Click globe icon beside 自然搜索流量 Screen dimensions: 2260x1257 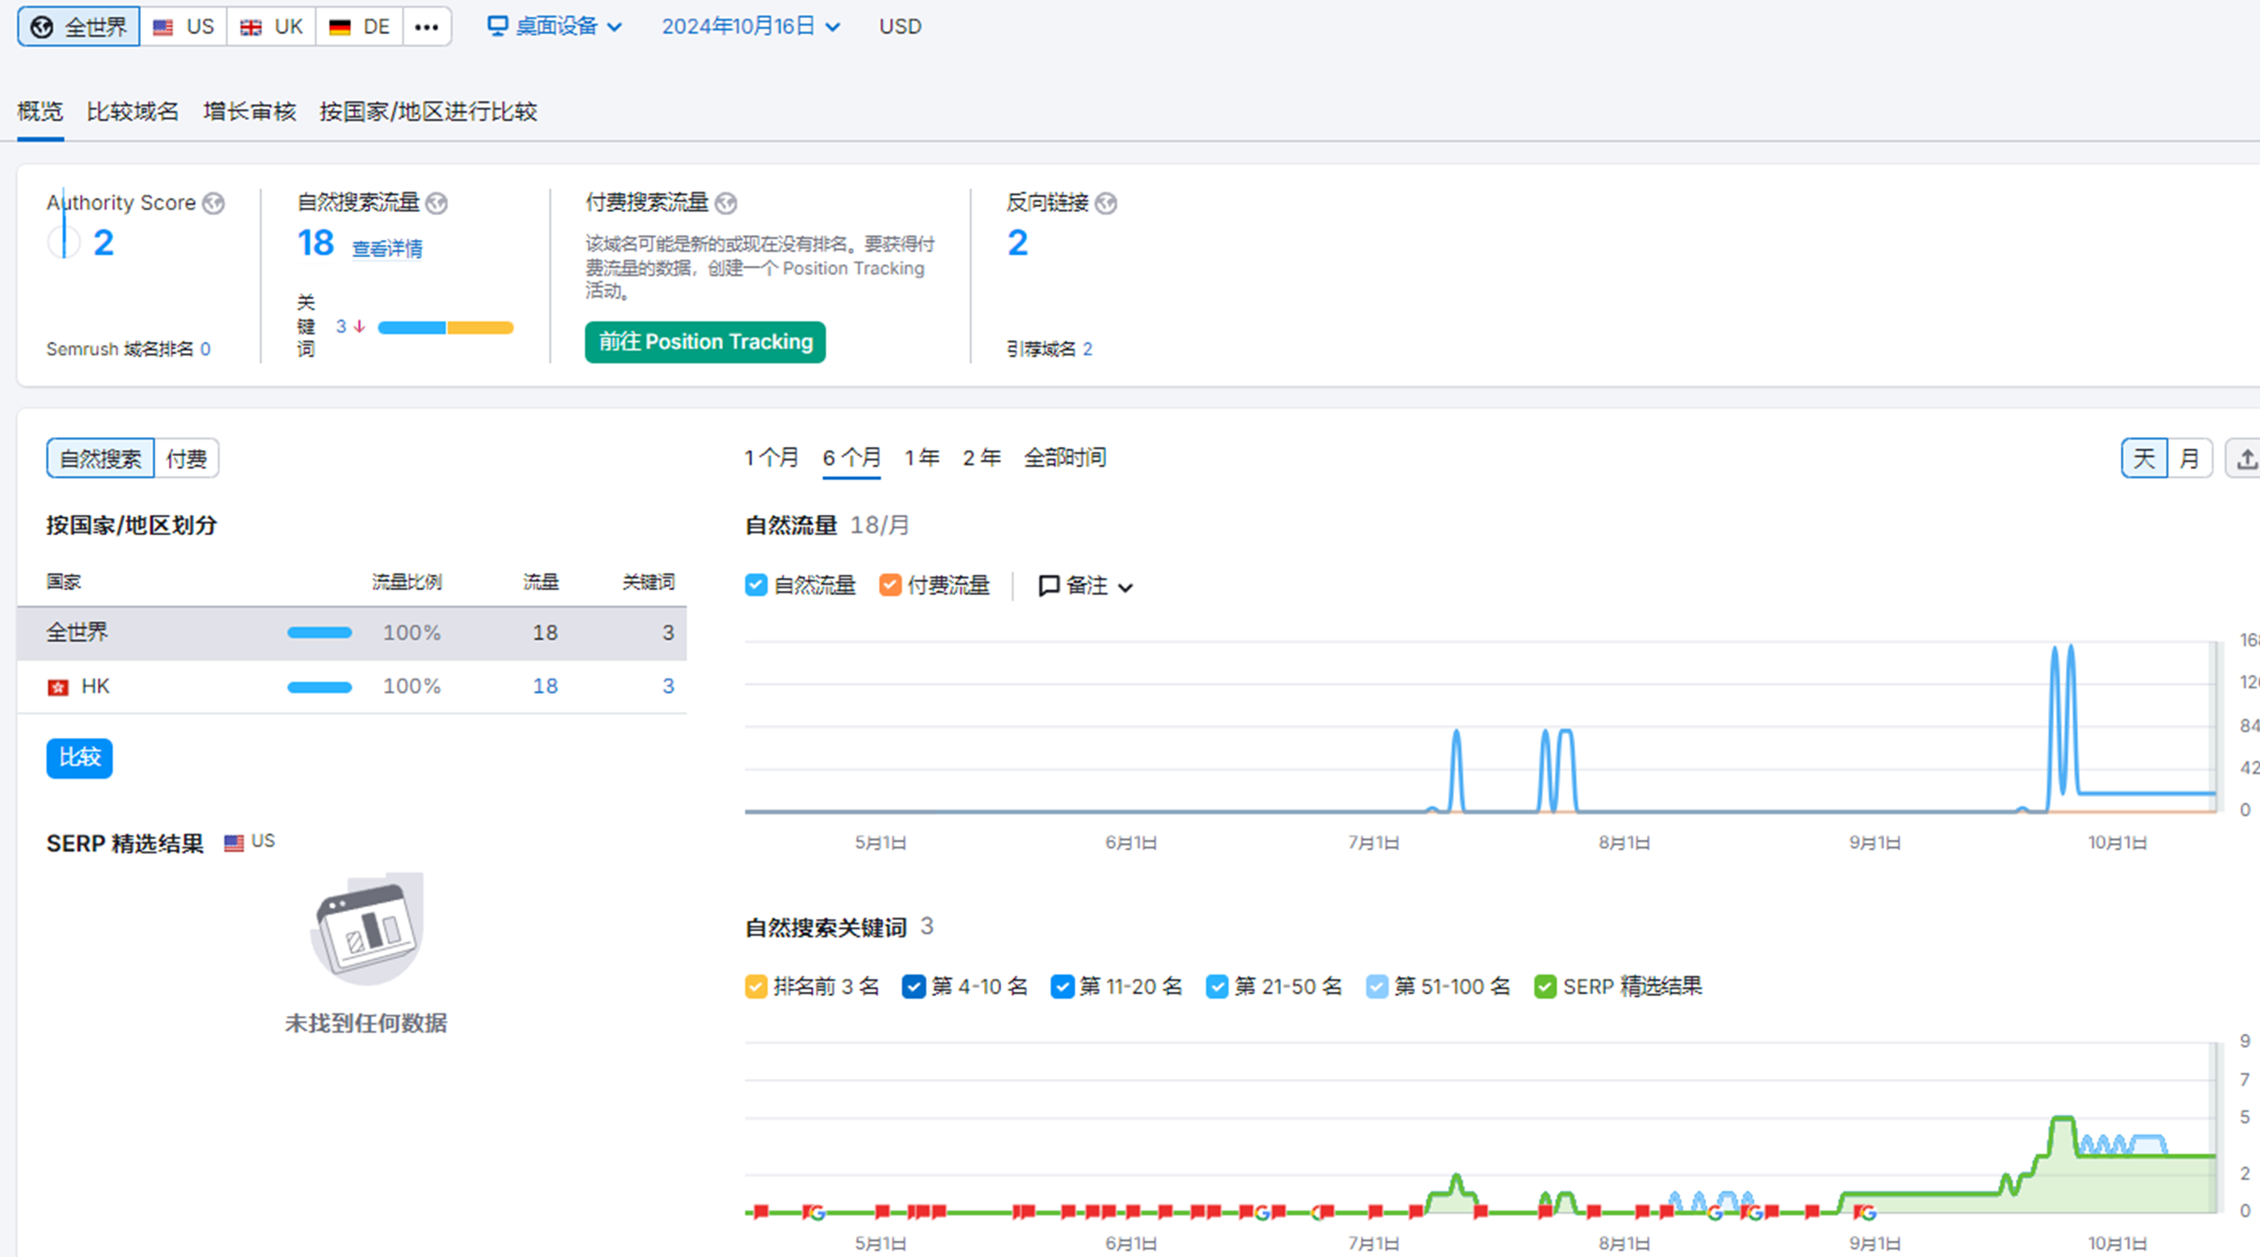click(436, 204)
